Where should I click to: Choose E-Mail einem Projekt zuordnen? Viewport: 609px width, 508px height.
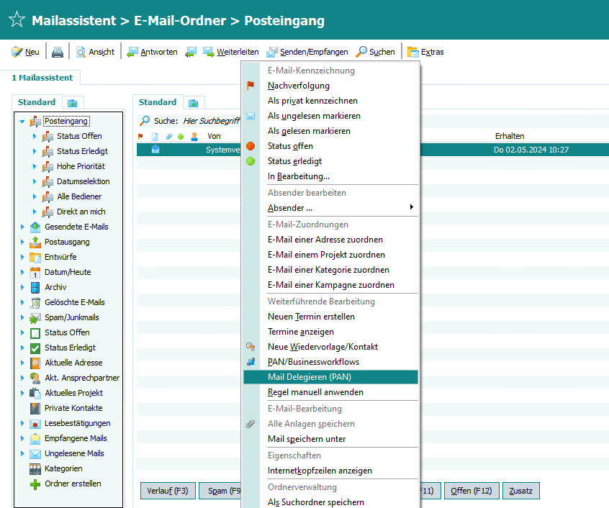tap(326, 255)
